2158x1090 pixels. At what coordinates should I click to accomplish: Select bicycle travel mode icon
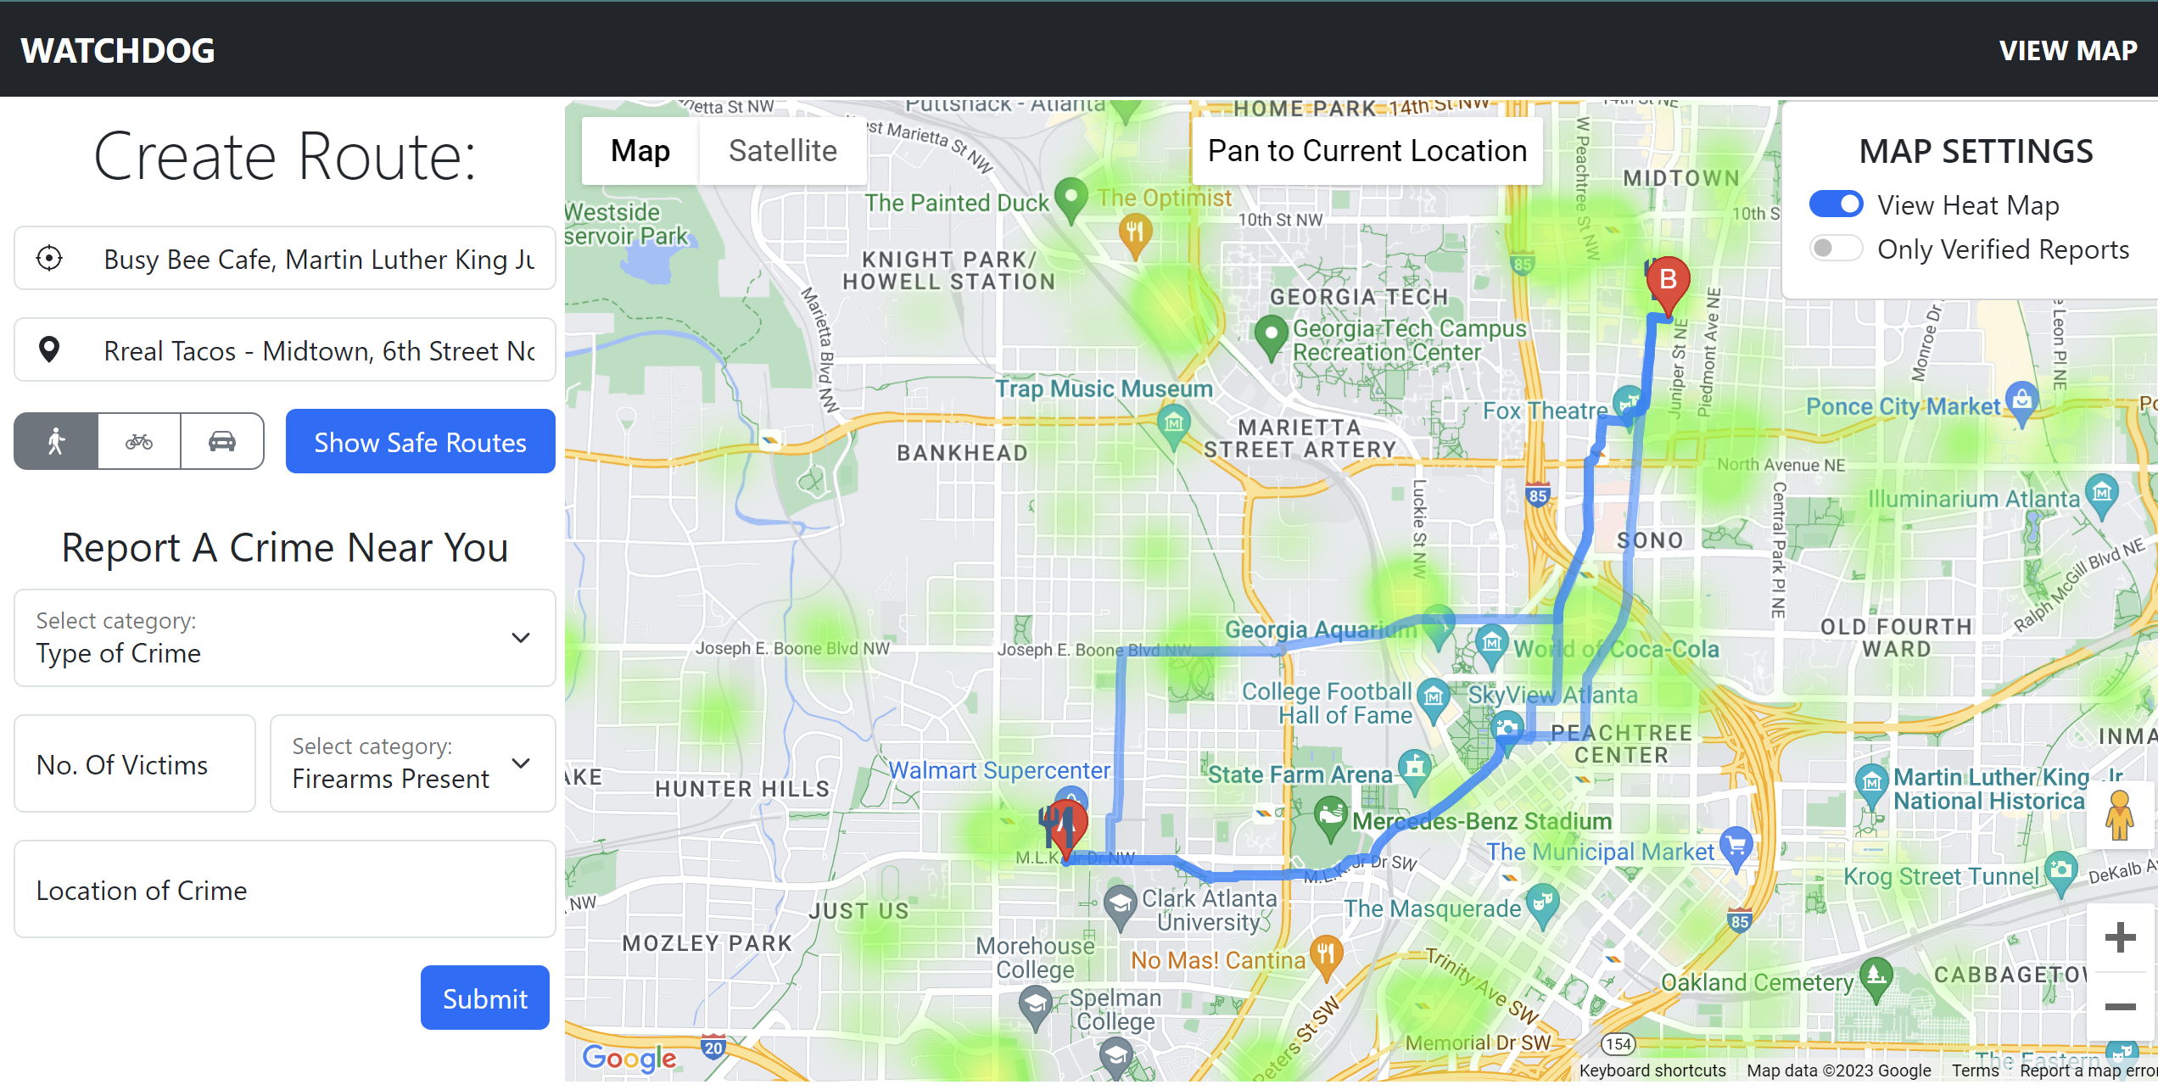(x=139, y=441)
